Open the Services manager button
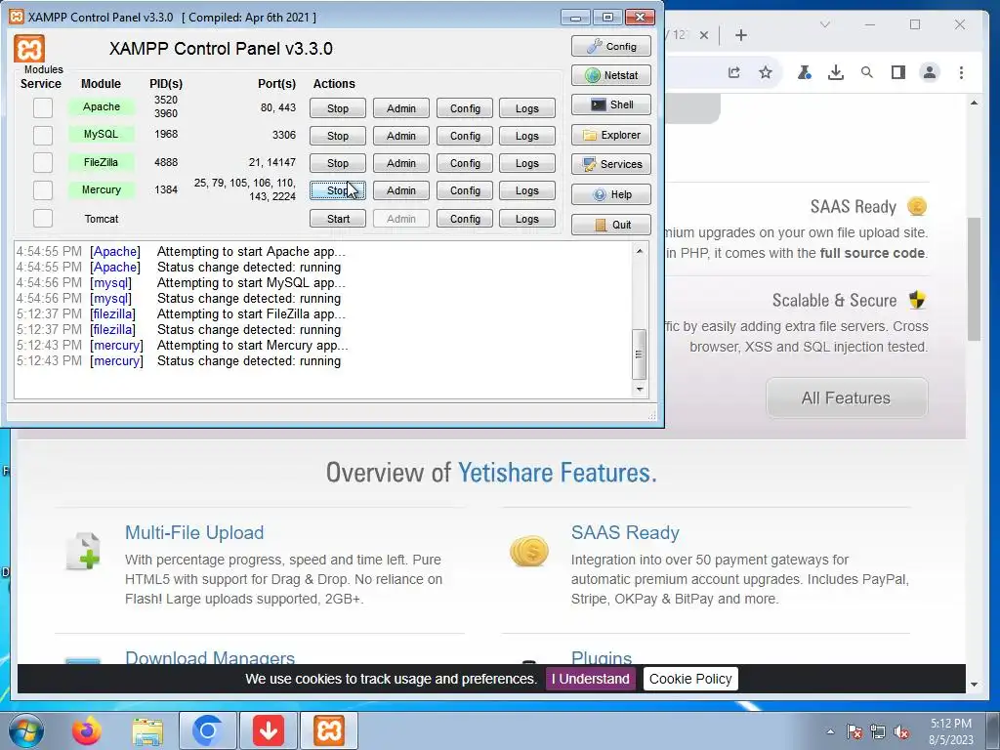This screenshot has height=750, width=1000. [x=611, y=164]
